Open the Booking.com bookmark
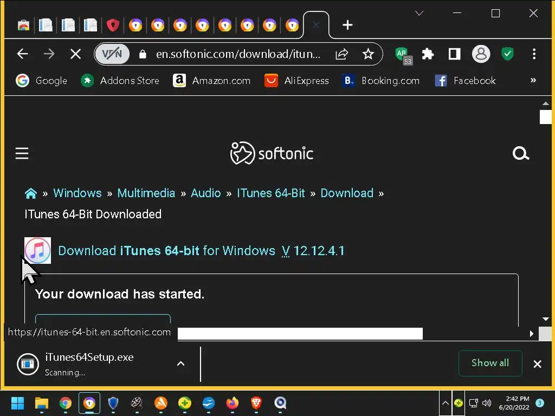This screenshot has height=416, width=555. 381,81
